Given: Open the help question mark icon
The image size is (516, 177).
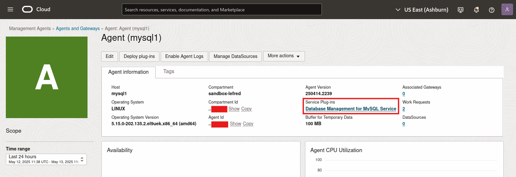Looking at the screenshot, I should point(492,10).
